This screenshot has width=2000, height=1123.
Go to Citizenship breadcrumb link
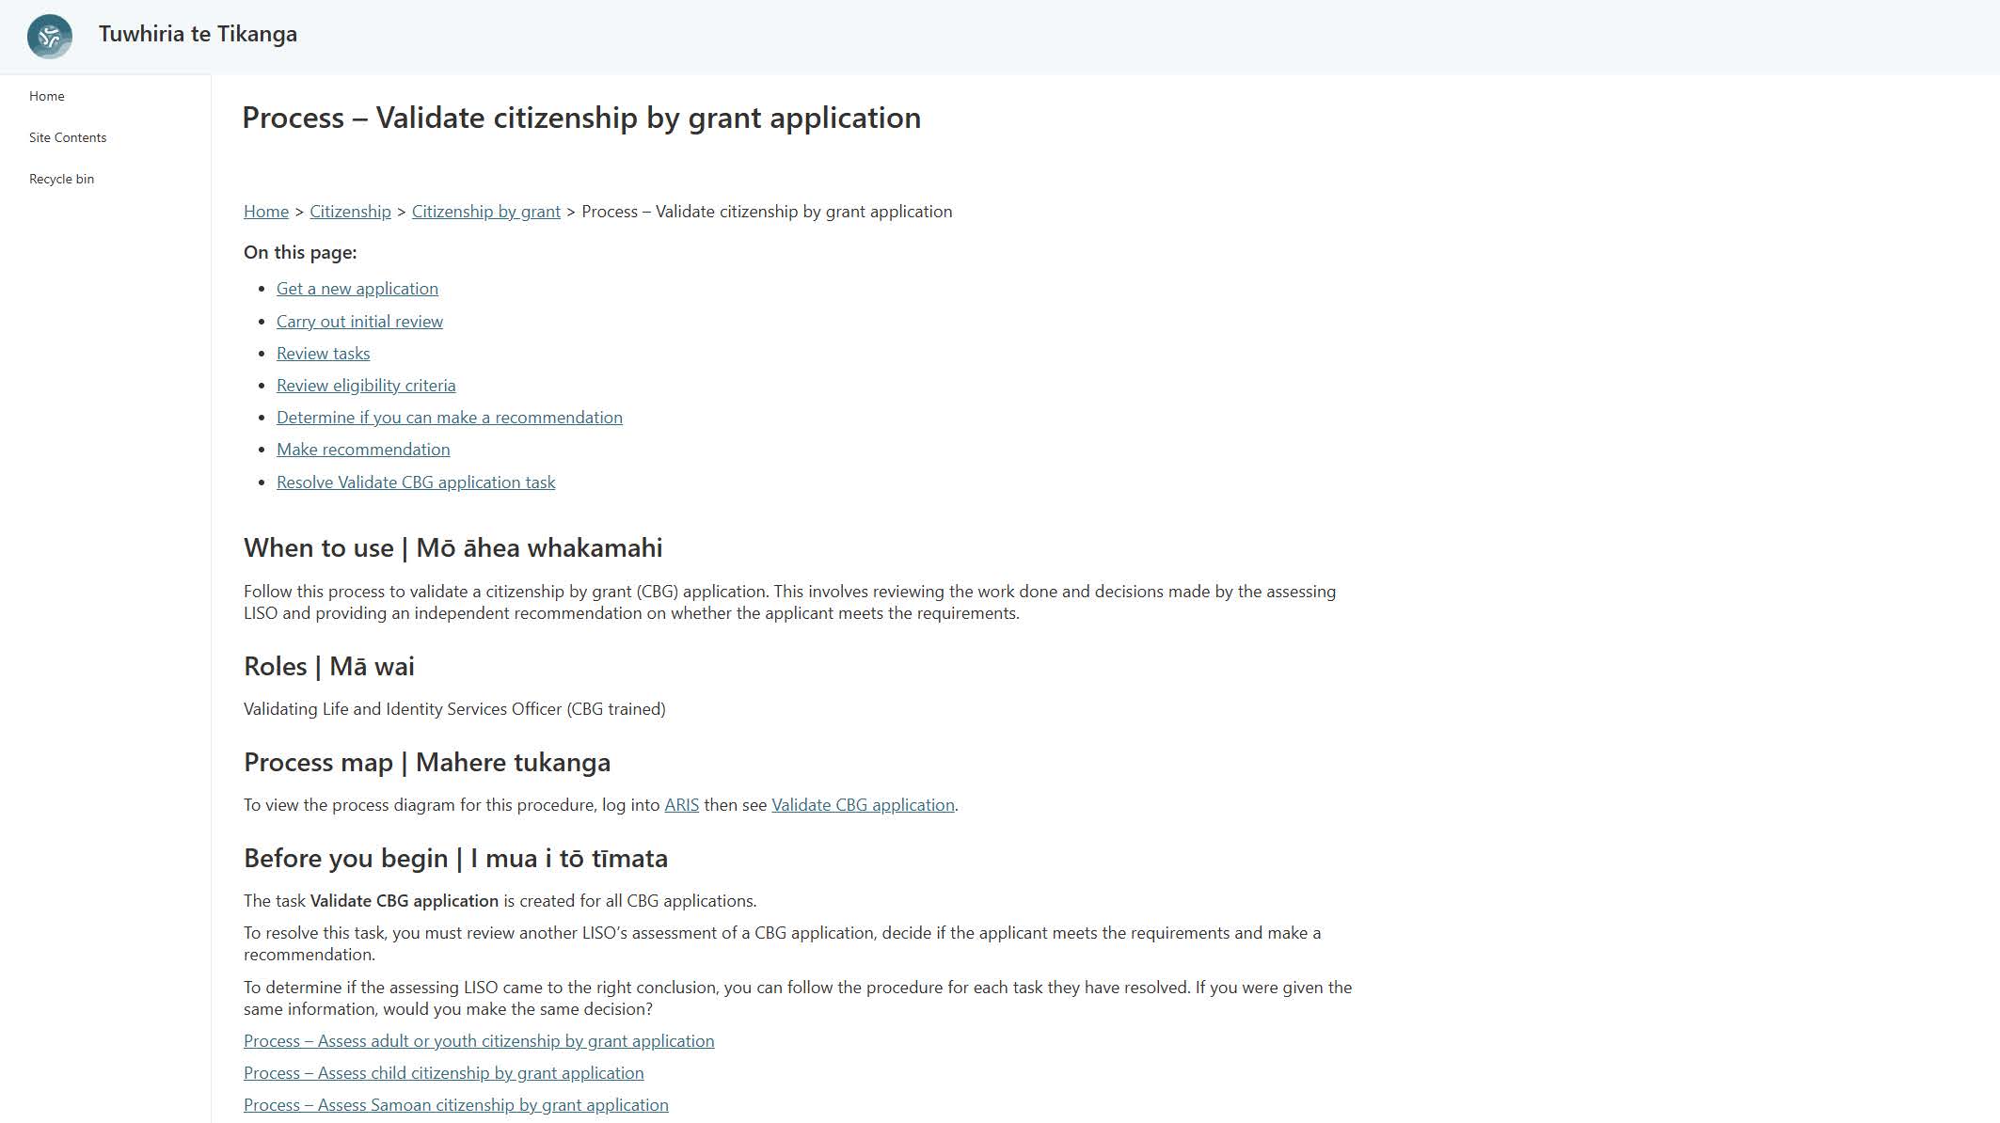(x=350, y=212)
